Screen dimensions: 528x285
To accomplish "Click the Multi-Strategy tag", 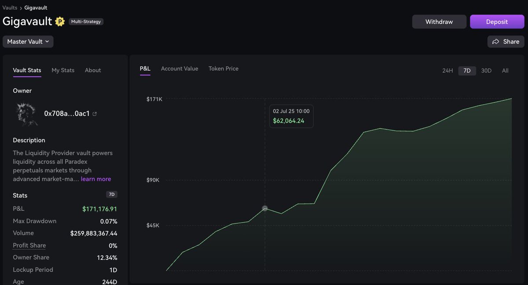I will pos(86,22).
